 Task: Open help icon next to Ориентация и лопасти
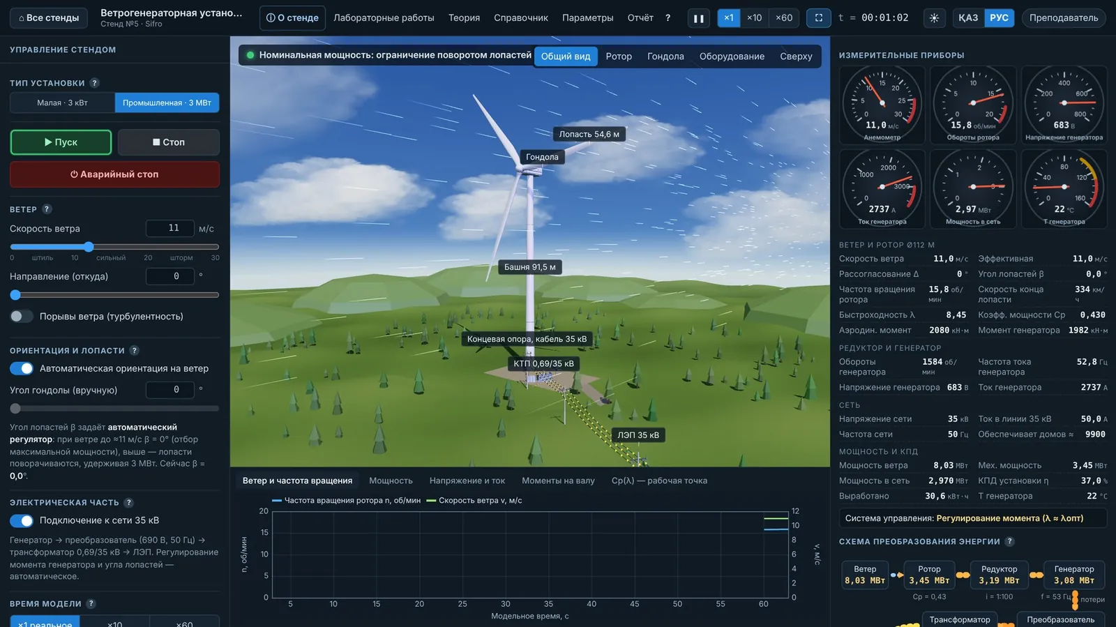[x=134, y=351]
